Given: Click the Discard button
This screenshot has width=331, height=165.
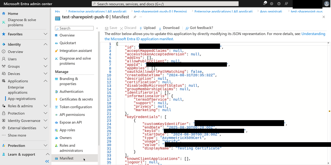Looking at the screenshot, I should click(128, 28).
